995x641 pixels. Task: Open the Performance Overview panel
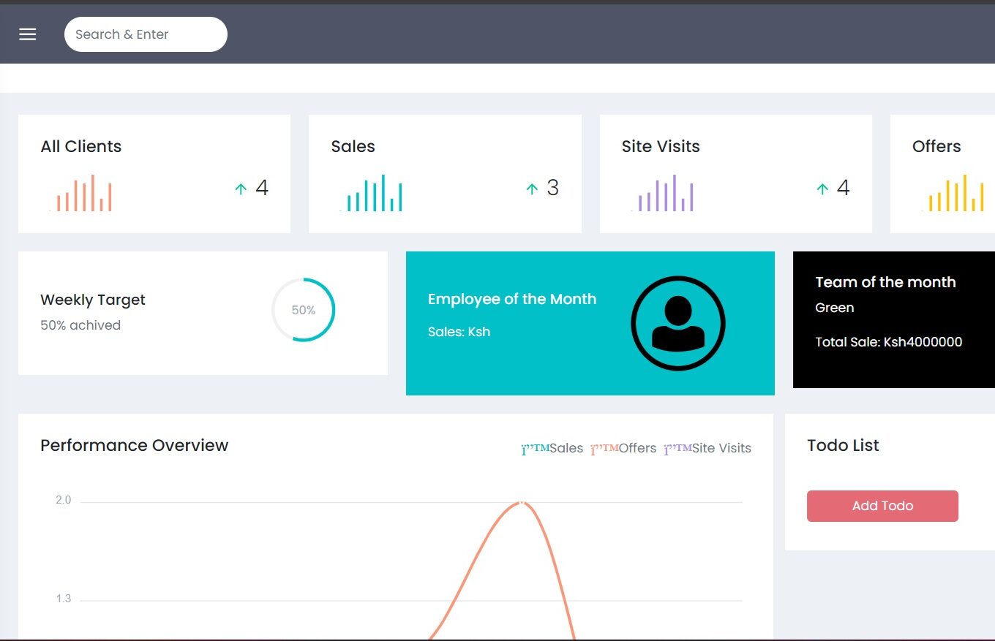pos(134,445)
